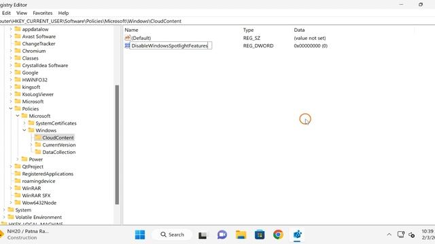Expand the Avast Software key
This screenshot has height=244, width=435.
click(11, 36)
